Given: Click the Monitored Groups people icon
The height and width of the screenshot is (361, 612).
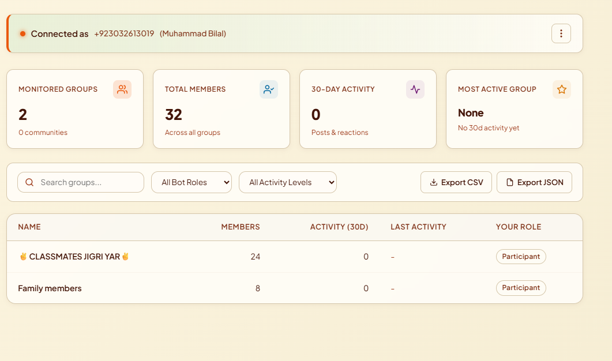Looking at the screenshot, I should pyautogui.click(x=122, y=89).
